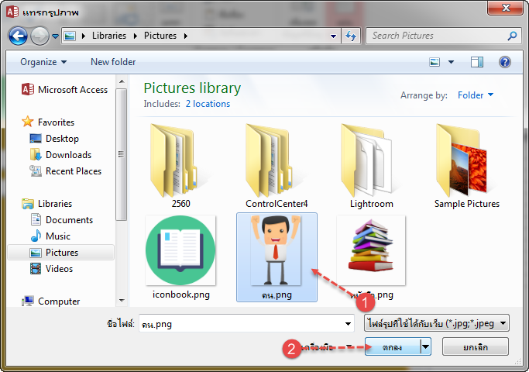
Task: Expand the file name combo box arrow
Action: (x=348, y=324)
